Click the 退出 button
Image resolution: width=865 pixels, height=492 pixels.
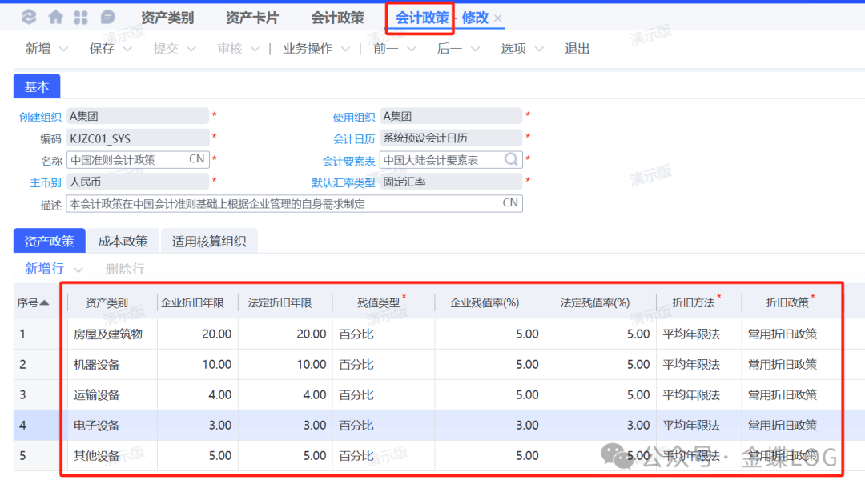pyautogui.click(x=577, y=49)
